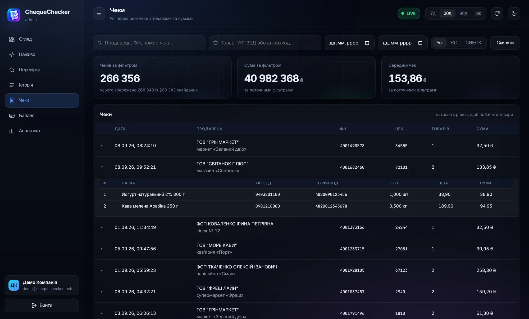The image size is (529, 319).
Task: Switch theme using the moon icon
Action: 514,14
